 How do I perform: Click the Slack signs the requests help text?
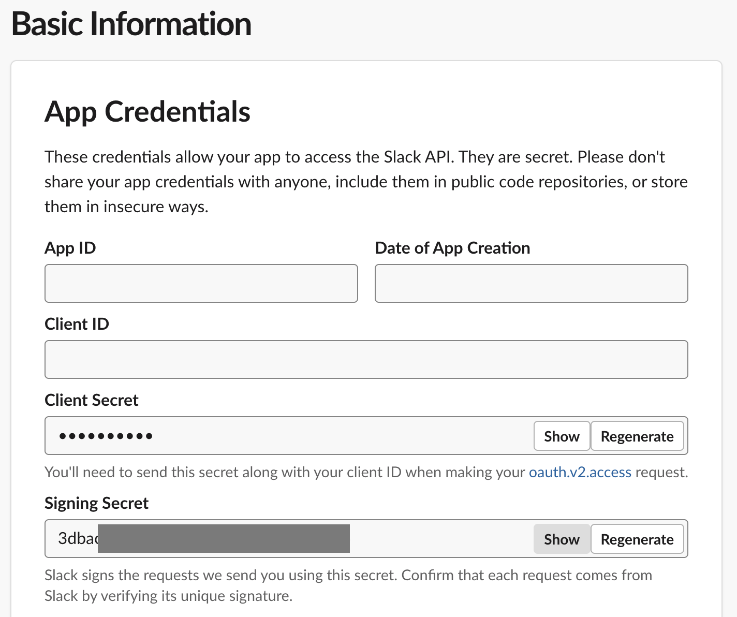tap(348, 585)
